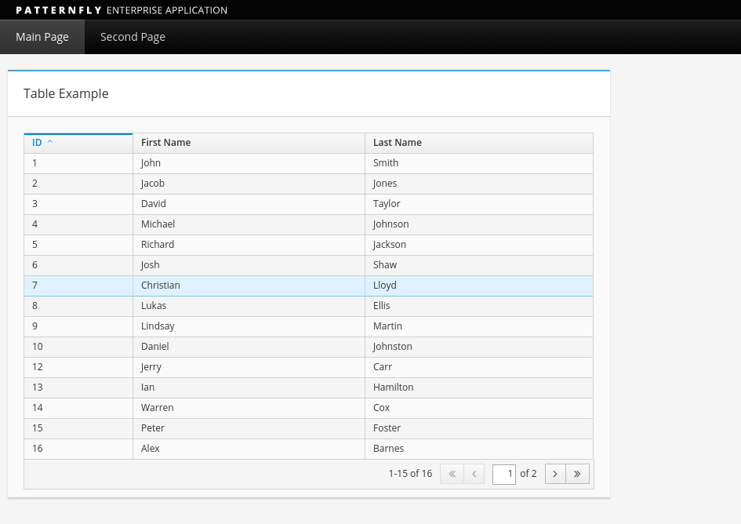
Task: Sort by the ID column header
Action: coord(78,143)
